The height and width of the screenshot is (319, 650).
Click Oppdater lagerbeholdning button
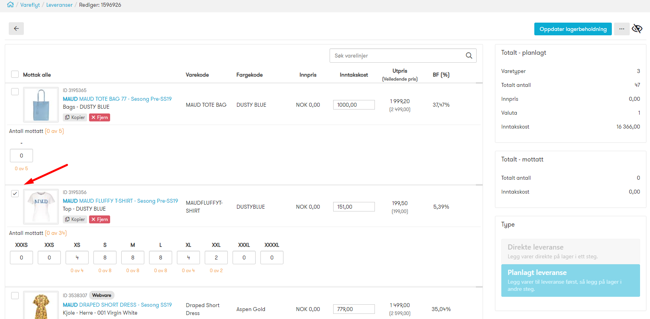point(573,29)
